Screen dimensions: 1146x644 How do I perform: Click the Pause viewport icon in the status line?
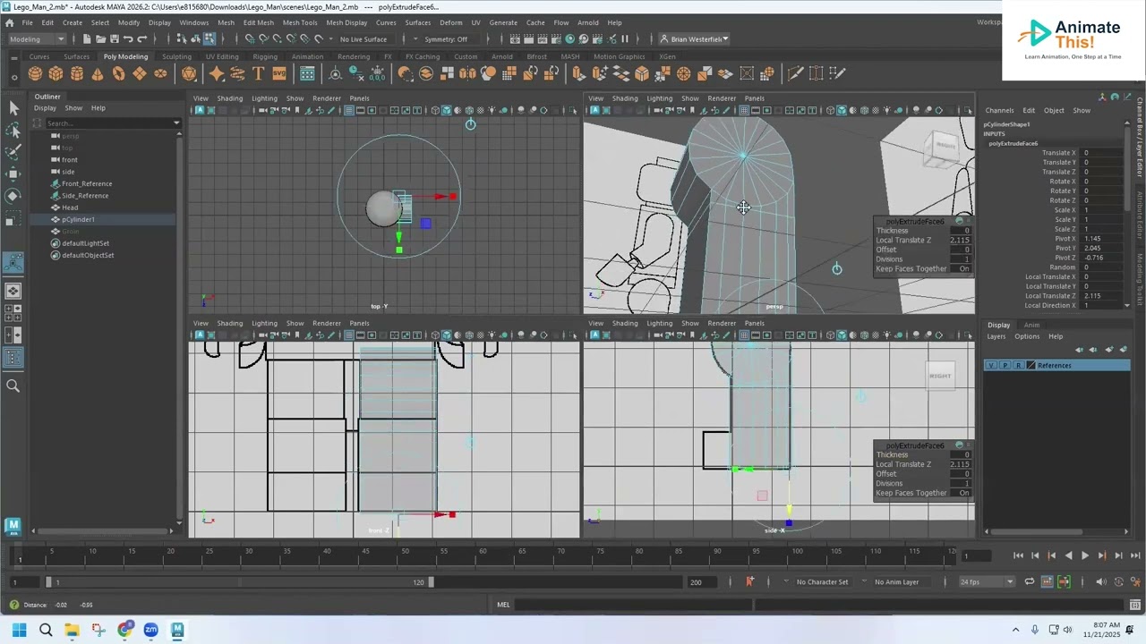click(x=624, y=38)
